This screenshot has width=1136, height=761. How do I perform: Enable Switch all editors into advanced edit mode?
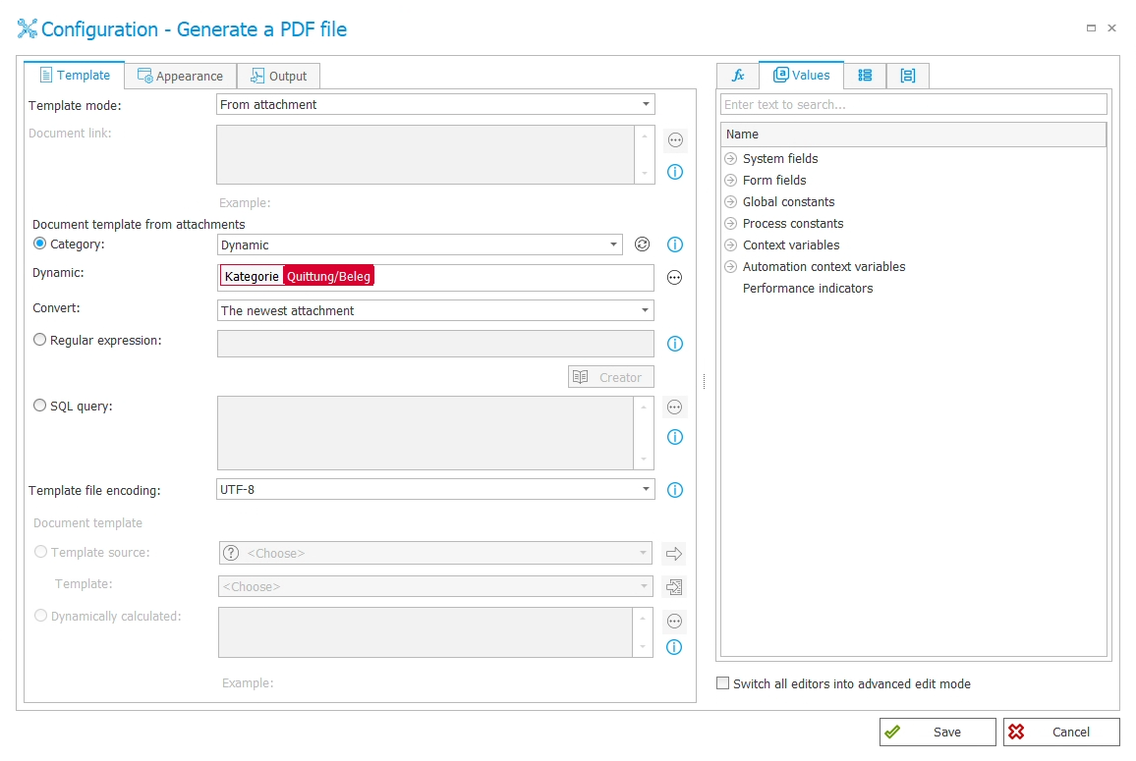coord(723,683)
